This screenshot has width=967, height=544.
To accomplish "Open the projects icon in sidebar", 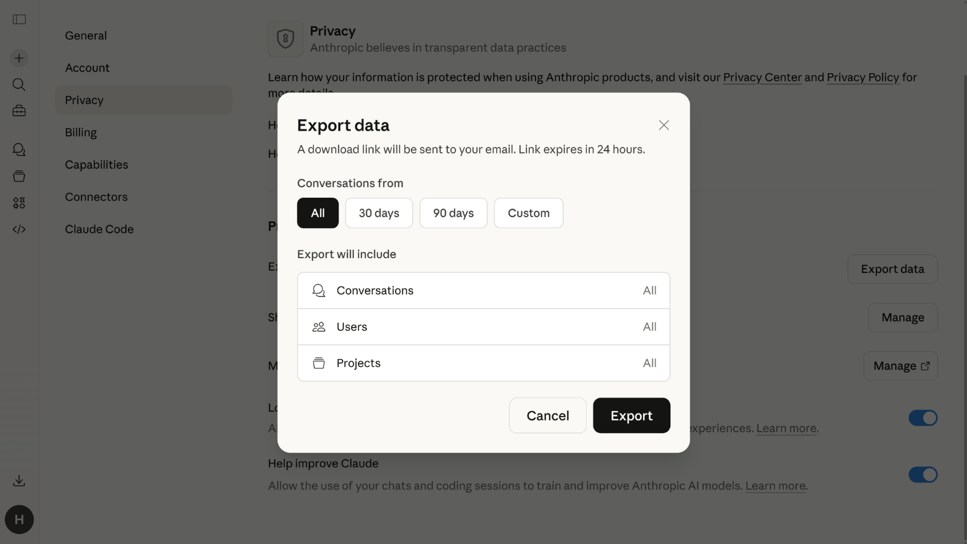I will pos(19,176).
